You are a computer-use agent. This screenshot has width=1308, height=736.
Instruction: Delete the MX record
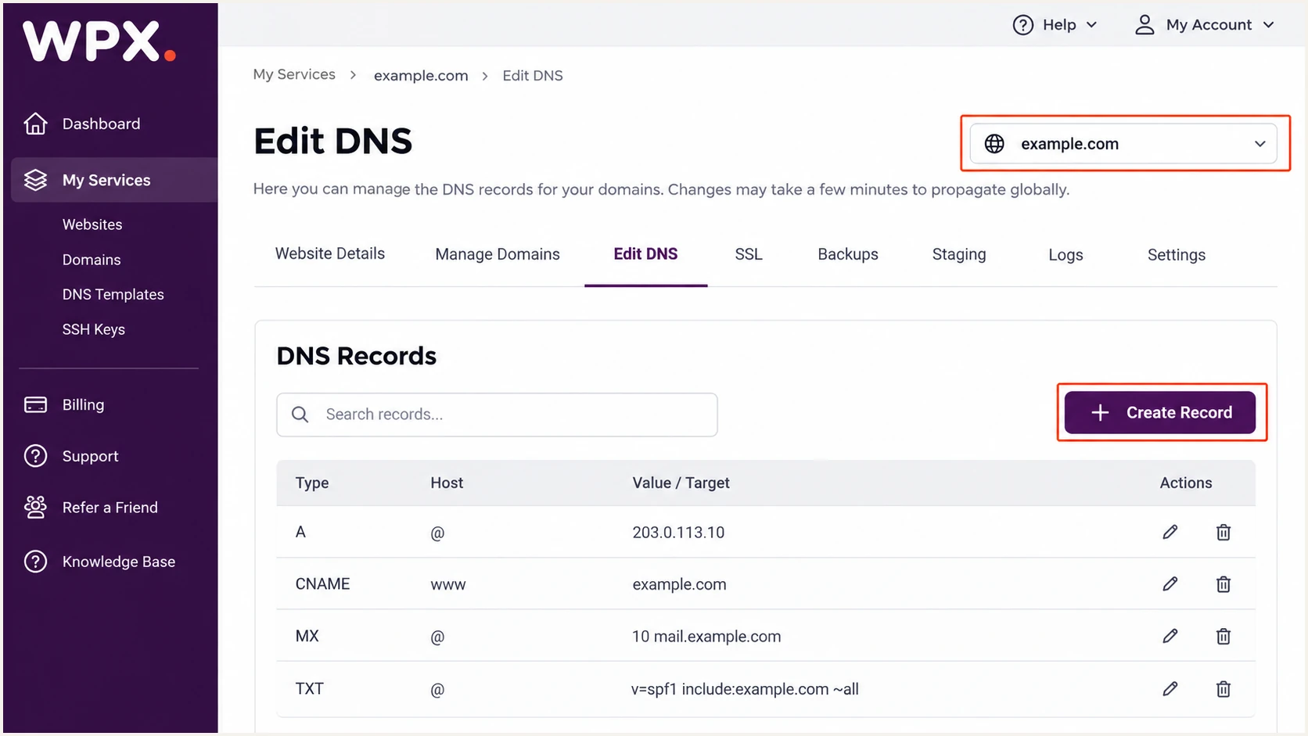[x=1224, y=636]
